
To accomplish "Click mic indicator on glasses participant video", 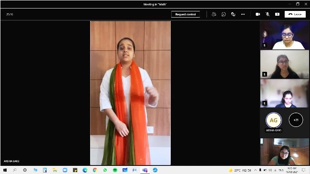I will pos(265,74).
